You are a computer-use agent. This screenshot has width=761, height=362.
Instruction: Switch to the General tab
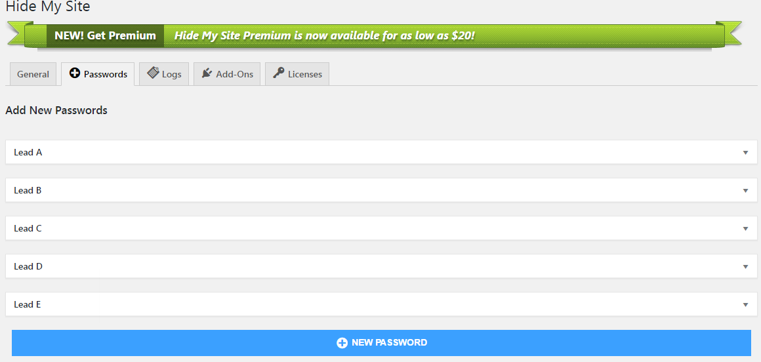(33, 74)
